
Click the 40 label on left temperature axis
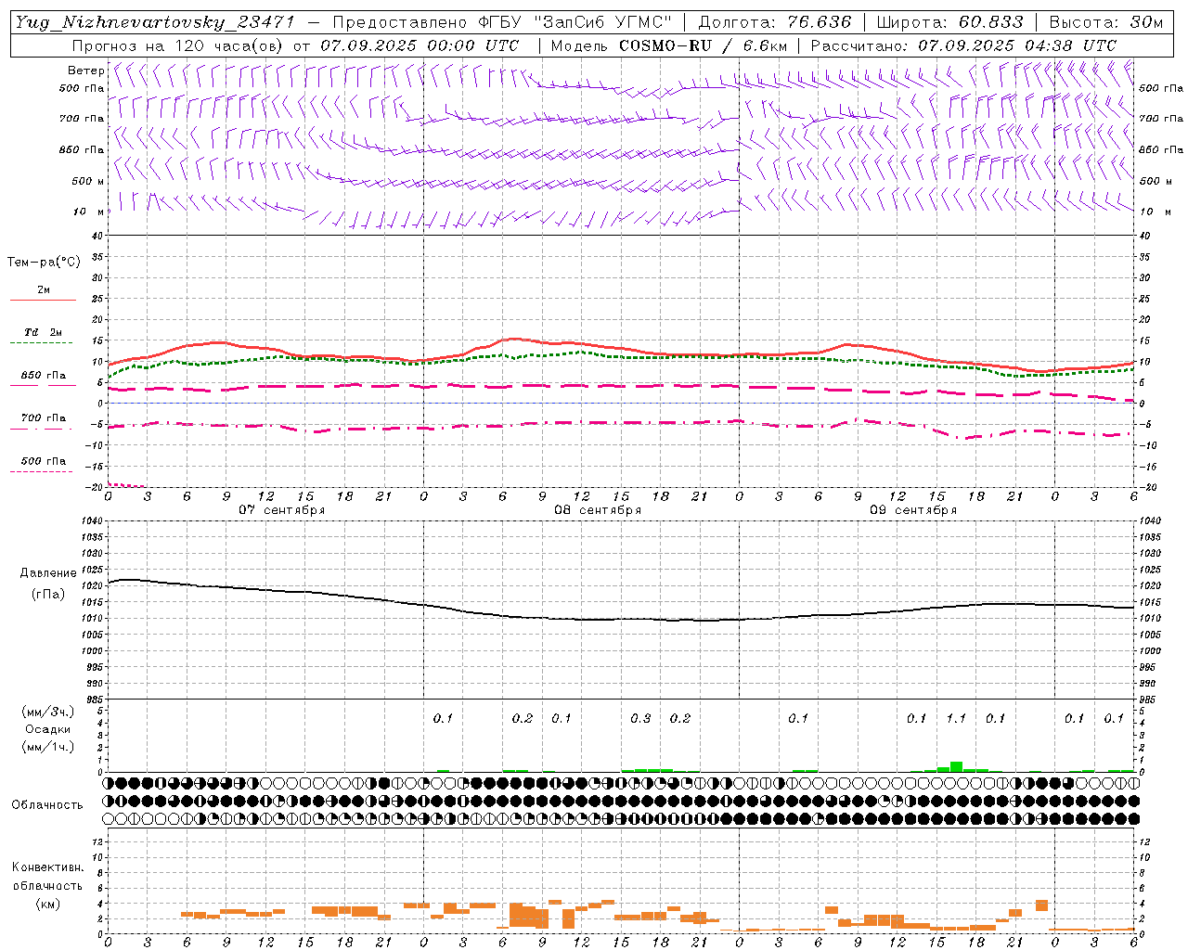pyautogui.click(x=97, y=236)
